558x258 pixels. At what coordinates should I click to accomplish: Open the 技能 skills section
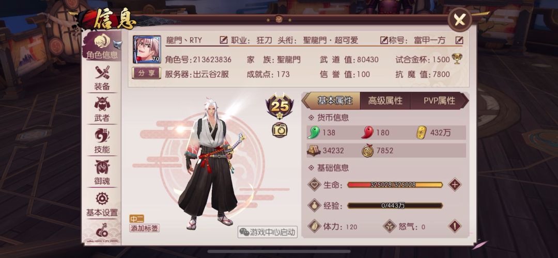coord(102,141)
